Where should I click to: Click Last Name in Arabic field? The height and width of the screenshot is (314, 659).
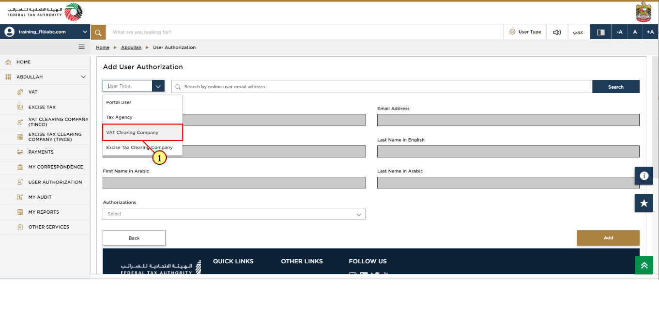[508, 183]
